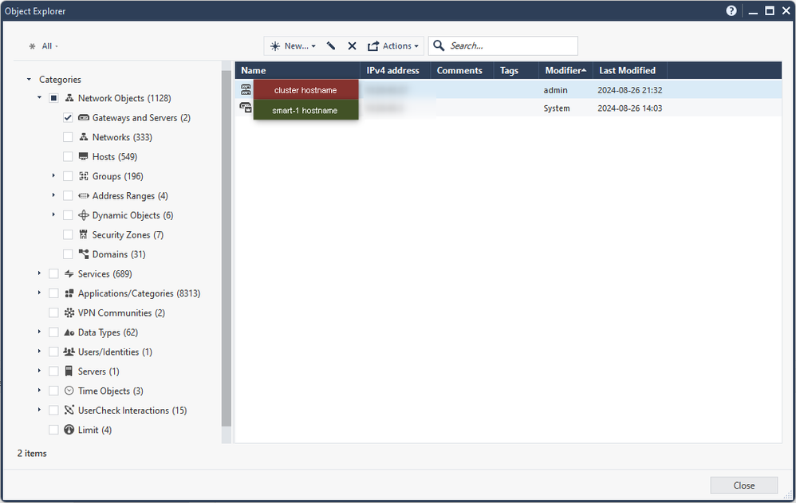Click the help question mark button
This screenshot has width=796, height=503.
(731, 10)
